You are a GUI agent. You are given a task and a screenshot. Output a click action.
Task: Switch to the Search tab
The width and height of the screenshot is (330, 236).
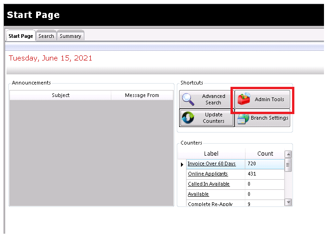(x=46, y=36)
